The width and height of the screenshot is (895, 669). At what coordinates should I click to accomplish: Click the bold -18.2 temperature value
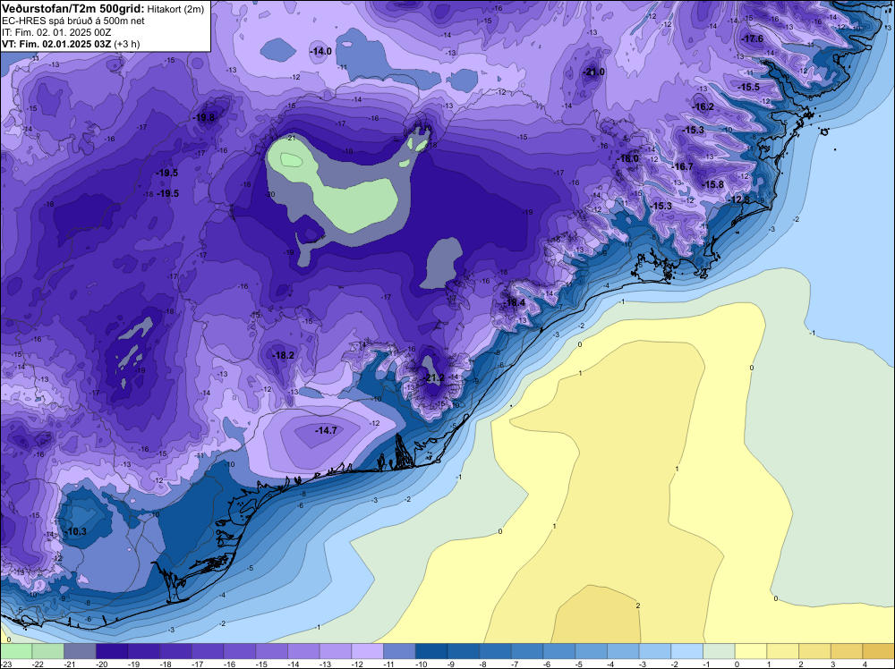pyautogui.click(x=283, y=355)
